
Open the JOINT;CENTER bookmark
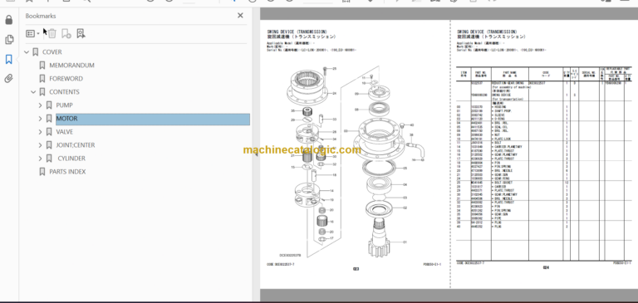[76, 145]
